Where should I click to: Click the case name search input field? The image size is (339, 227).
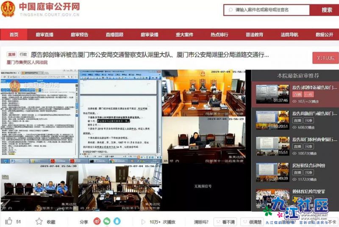pos(267,10)
